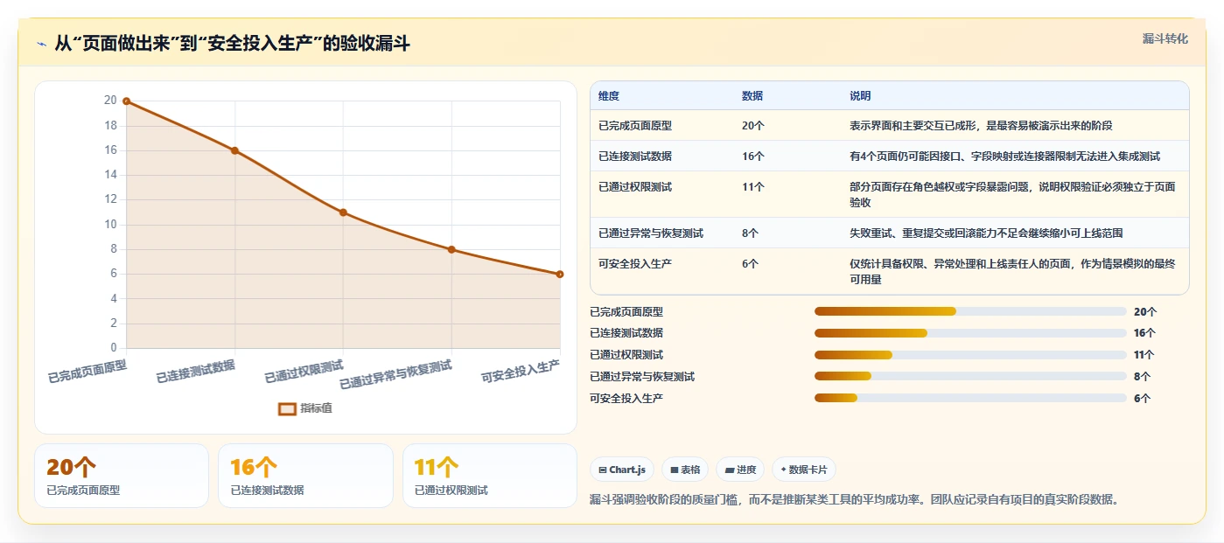Select chart data point at value 11
The width and height of the screenshot is (1224, 543).
click(x=343, y=212)
